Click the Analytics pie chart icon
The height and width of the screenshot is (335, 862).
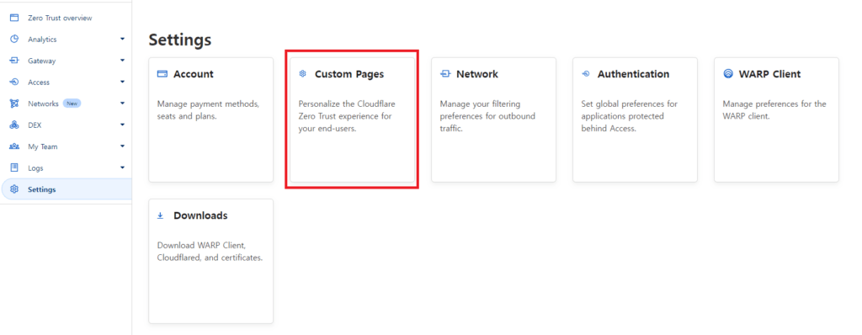point(14,39)
